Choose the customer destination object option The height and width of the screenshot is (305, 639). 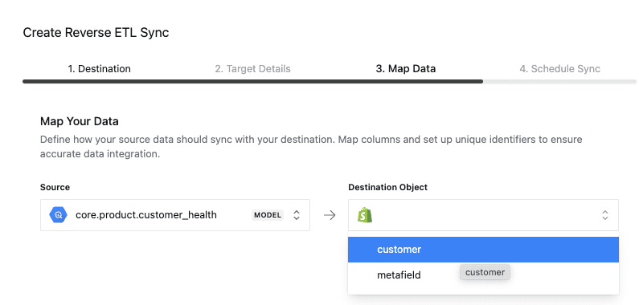pyautogui.click(x=483, y=250)
